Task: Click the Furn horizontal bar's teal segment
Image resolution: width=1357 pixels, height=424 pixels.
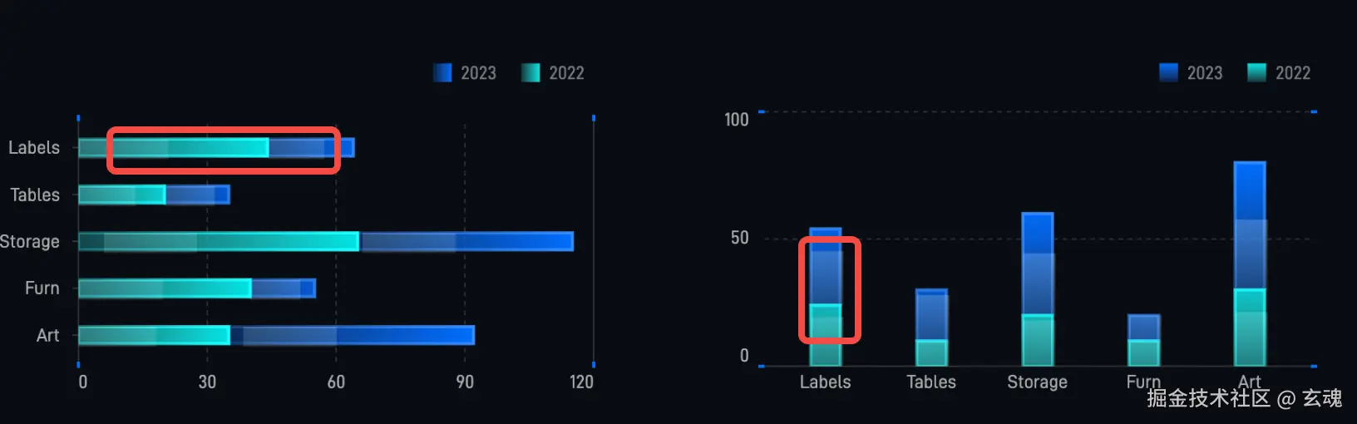Action: (165, 288)
